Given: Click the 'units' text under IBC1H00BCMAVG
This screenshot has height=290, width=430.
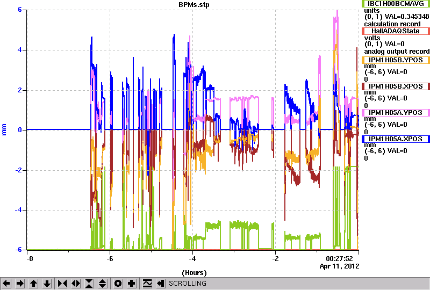Looking at the screenshot, I should coord(372,11).
